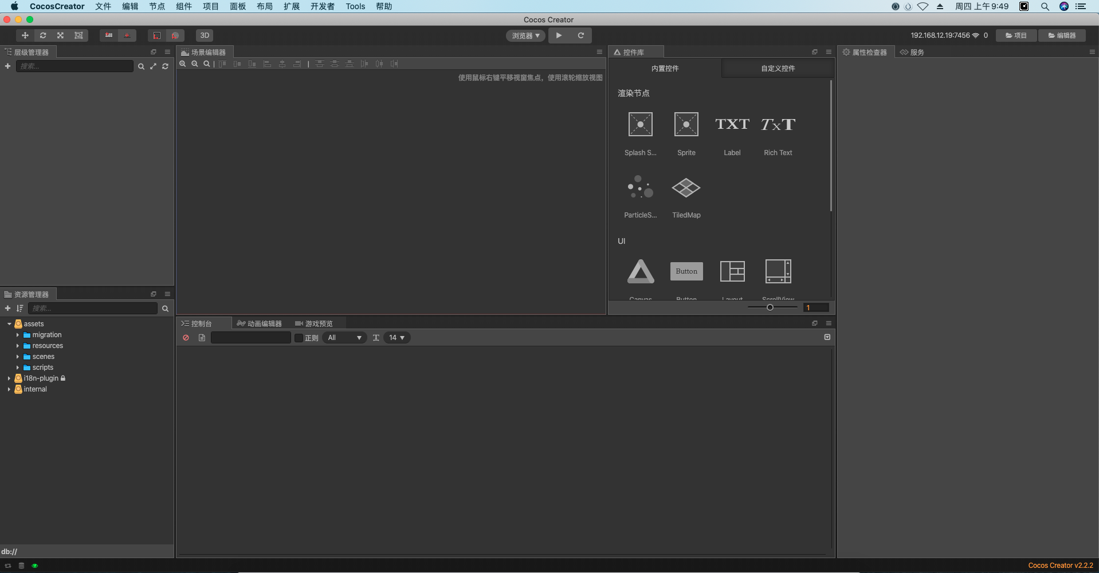The height and width of the screenshot is (573, 1099).
Task: Create new asset with the plus icon
Action: [7, 309]
